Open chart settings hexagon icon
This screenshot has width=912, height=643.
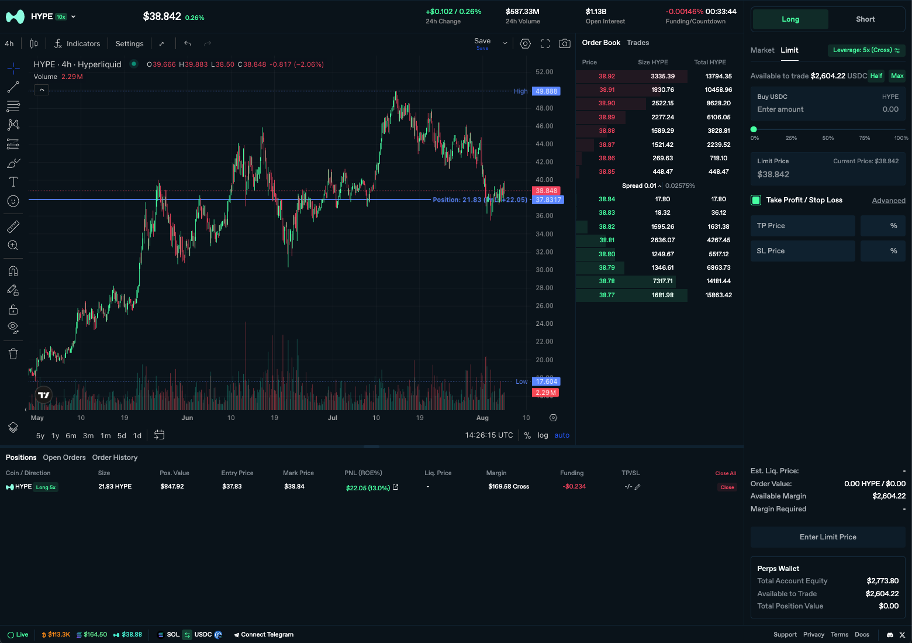[x=525, y=43]
